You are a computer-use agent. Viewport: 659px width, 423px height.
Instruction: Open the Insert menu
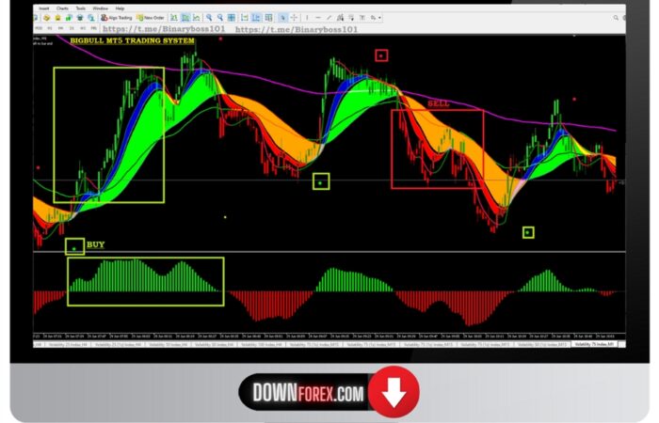(43, 8)
